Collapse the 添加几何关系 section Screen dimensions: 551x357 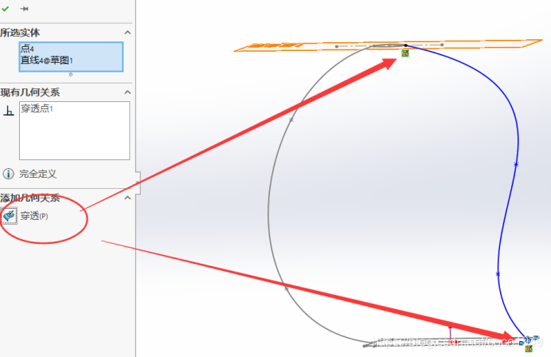[127, 198]
